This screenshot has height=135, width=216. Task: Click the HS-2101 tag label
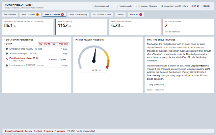click(40, 65)
